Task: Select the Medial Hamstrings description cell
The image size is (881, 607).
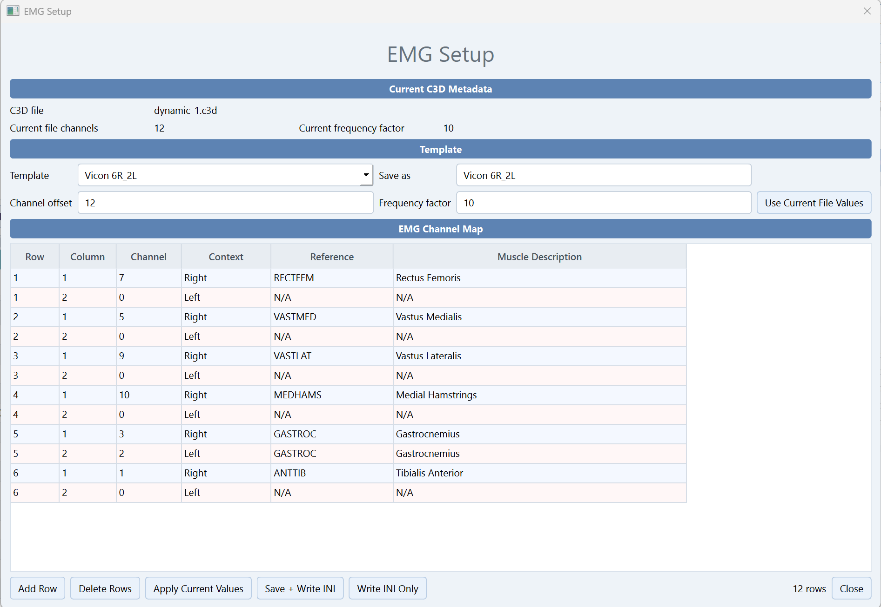Action: [539, 395]
